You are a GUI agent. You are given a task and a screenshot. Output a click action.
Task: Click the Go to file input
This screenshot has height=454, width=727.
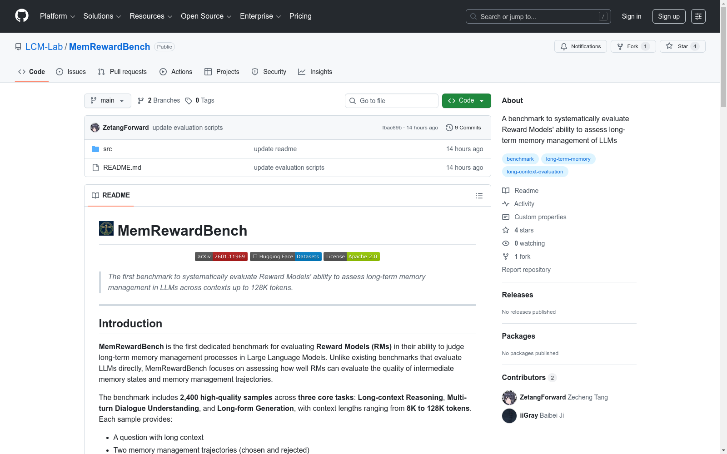point(392,101)
